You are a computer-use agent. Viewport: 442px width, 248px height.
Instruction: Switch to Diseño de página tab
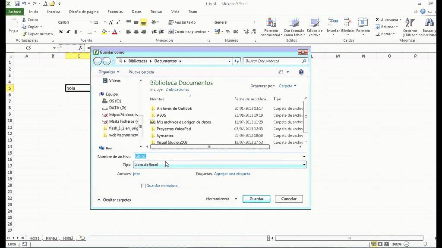84,12
